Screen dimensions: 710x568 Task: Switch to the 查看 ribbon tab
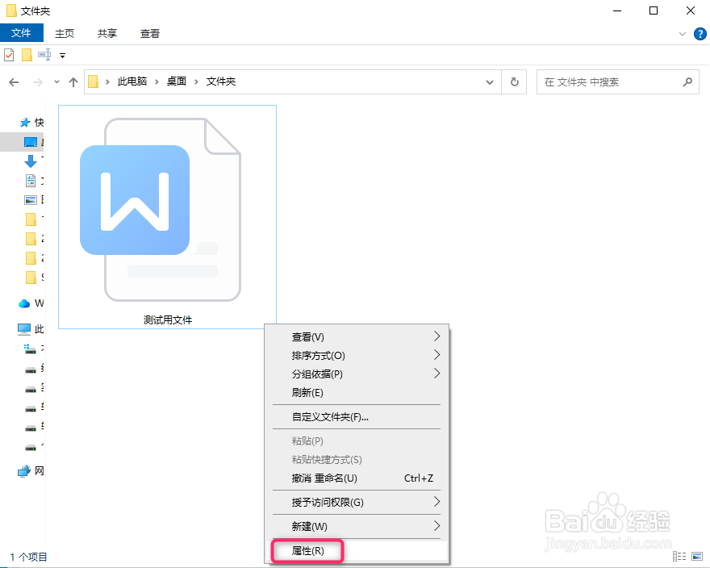[x=150, y=33]
